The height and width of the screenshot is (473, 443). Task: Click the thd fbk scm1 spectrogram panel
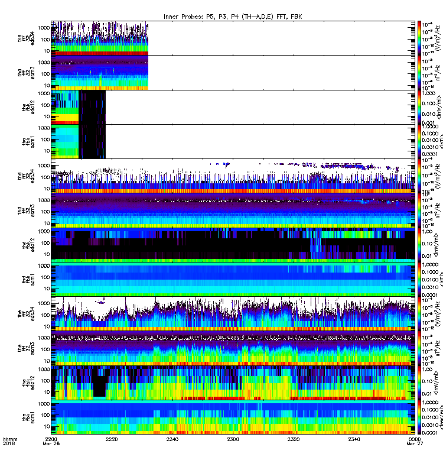coord(233,279)
